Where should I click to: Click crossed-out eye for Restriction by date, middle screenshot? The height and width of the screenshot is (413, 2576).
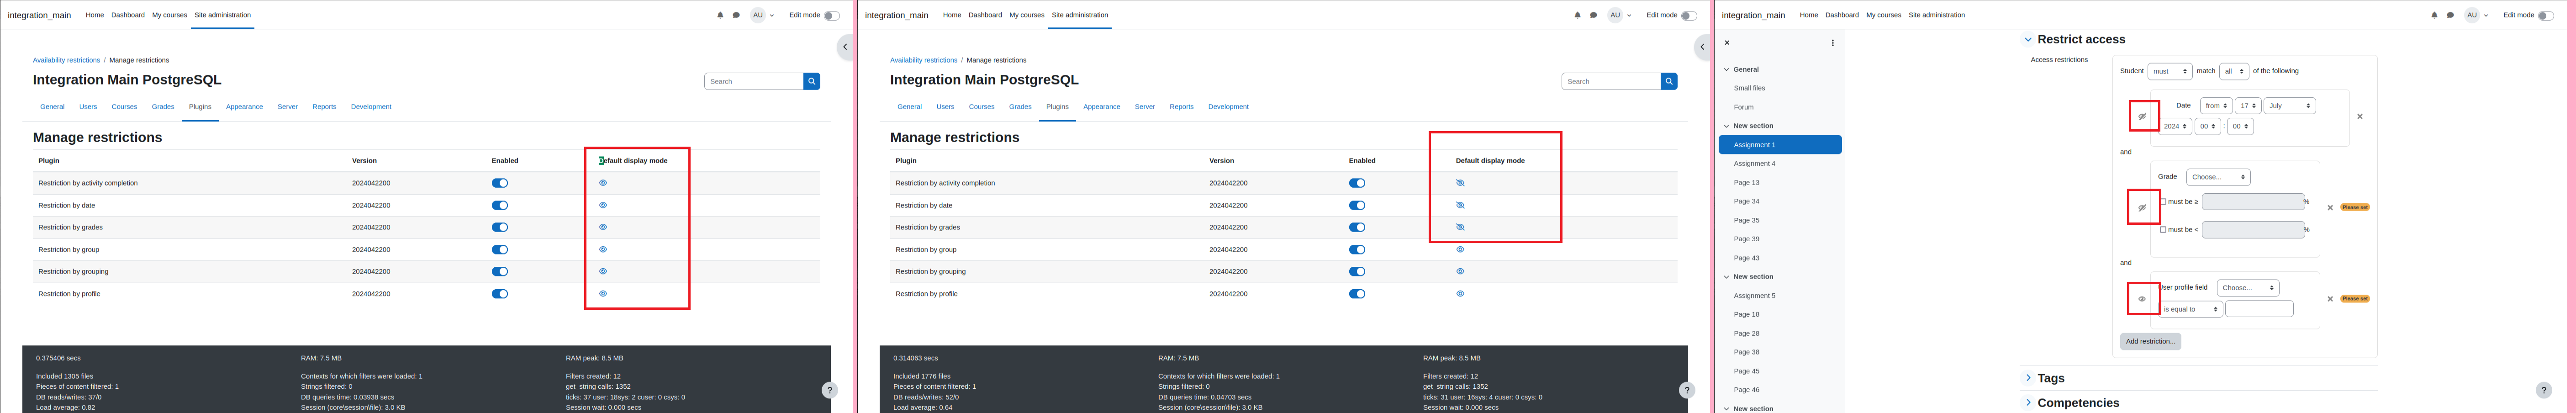coord(1460,205)
